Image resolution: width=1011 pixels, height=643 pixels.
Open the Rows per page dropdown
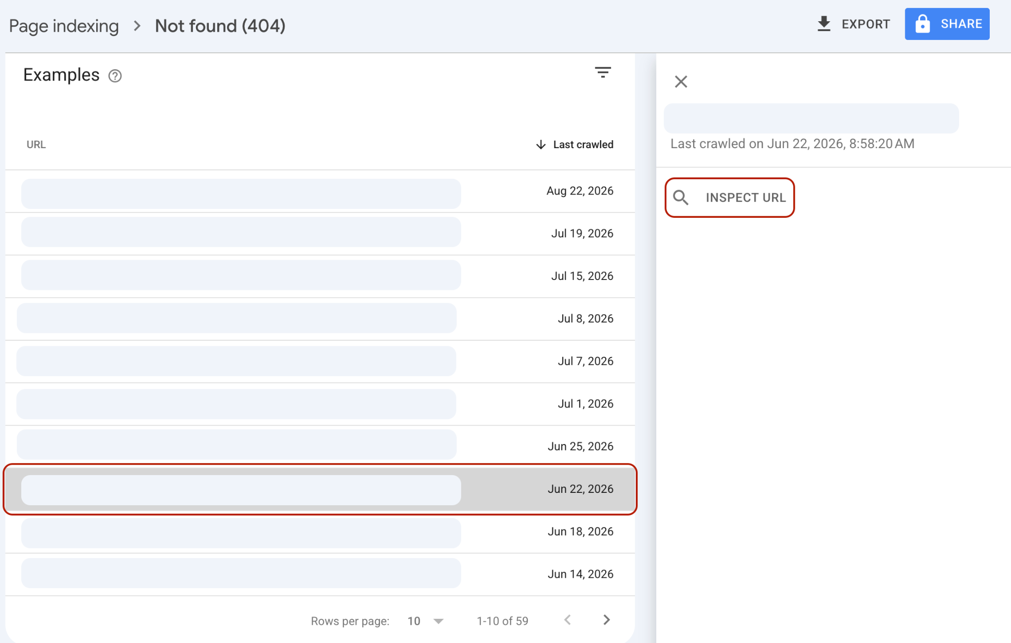pyautogui.click(x=426, y=621)
